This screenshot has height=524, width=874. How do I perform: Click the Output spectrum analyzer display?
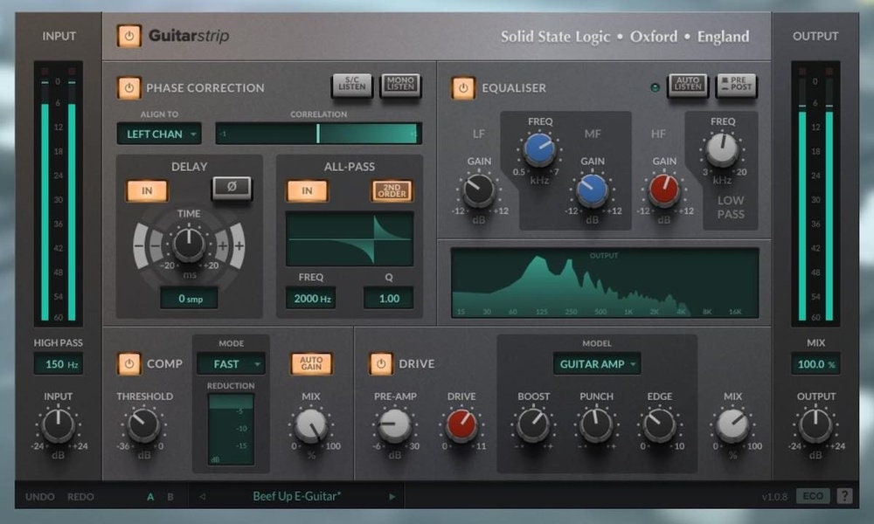pyautogui.click(x=605, y=283)
